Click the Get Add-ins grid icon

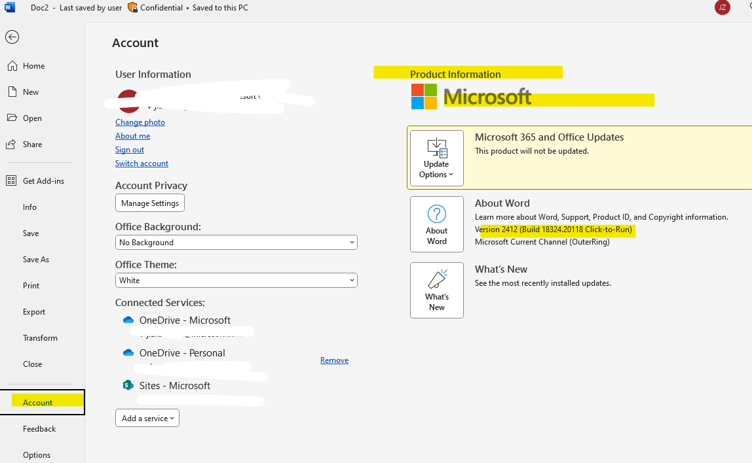tap(11, 180)
